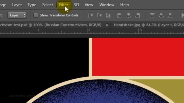Click Align Bottom Edges icon
184x103 pixels.
[108, 15]
